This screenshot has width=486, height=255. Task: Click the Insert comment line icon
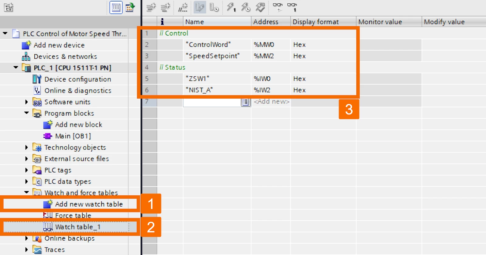(183, 7)
